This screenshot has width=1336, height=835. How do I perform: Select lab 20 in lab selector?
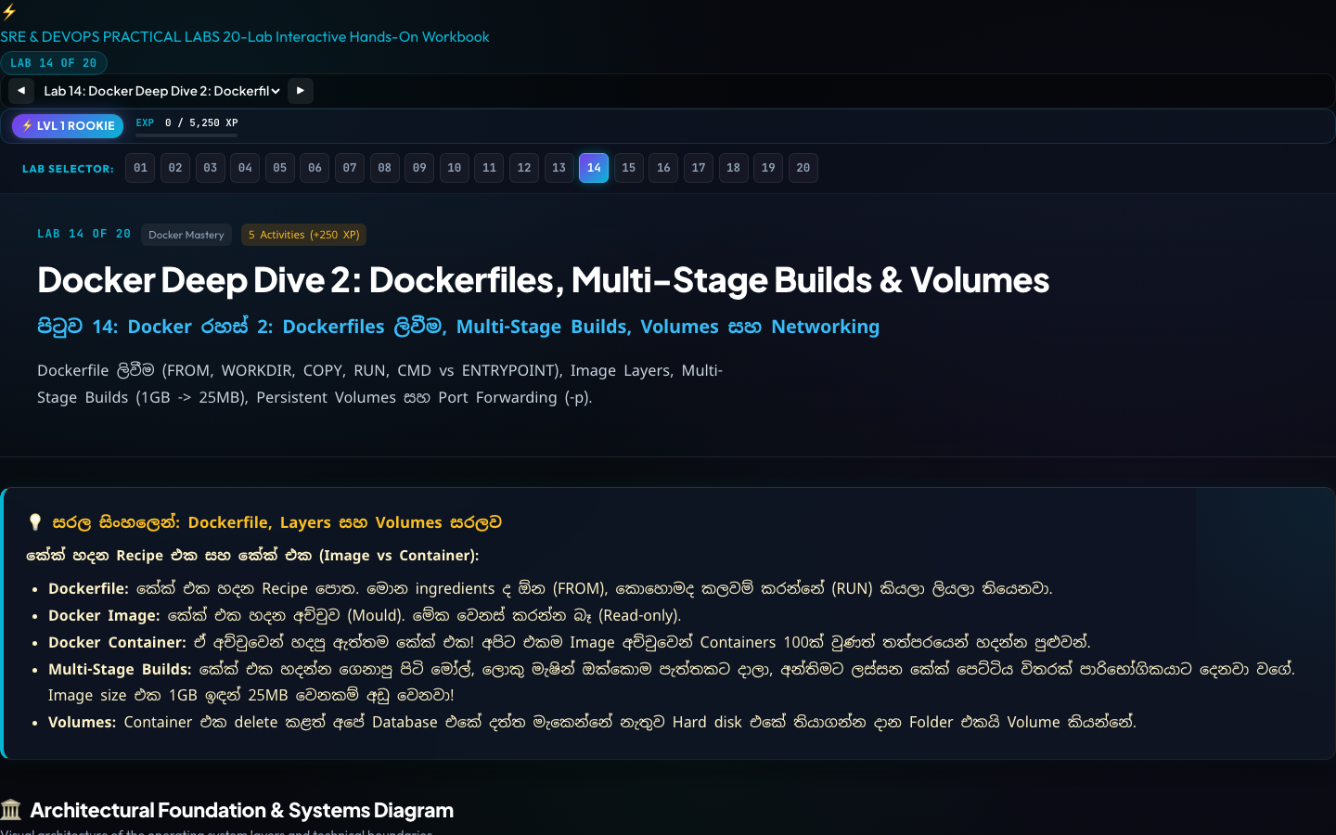[803, 168]
